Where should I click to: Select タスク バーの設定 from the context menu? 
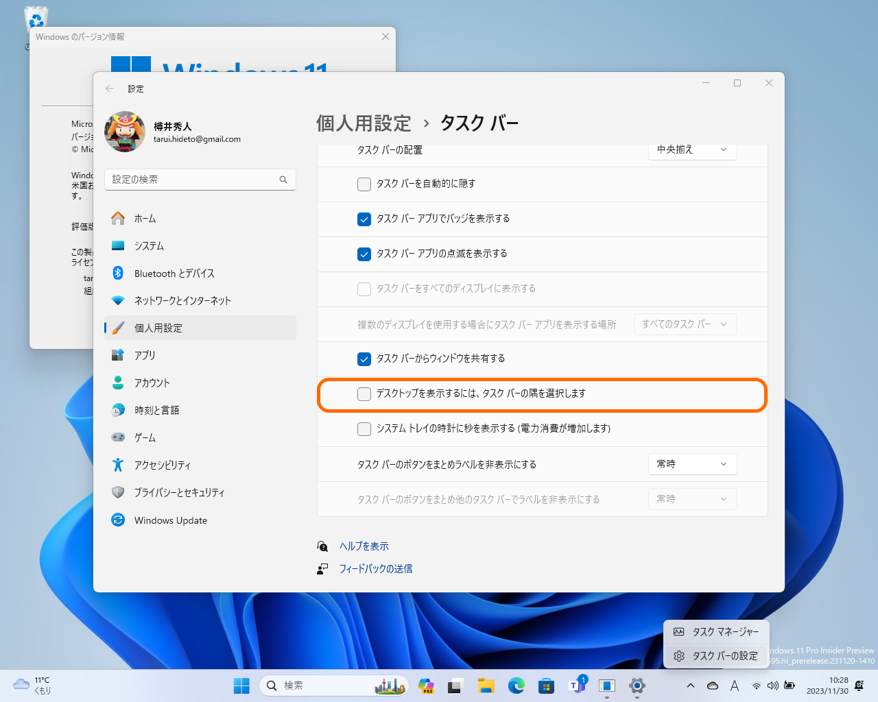pyautogui.click(x=716, y=655)
